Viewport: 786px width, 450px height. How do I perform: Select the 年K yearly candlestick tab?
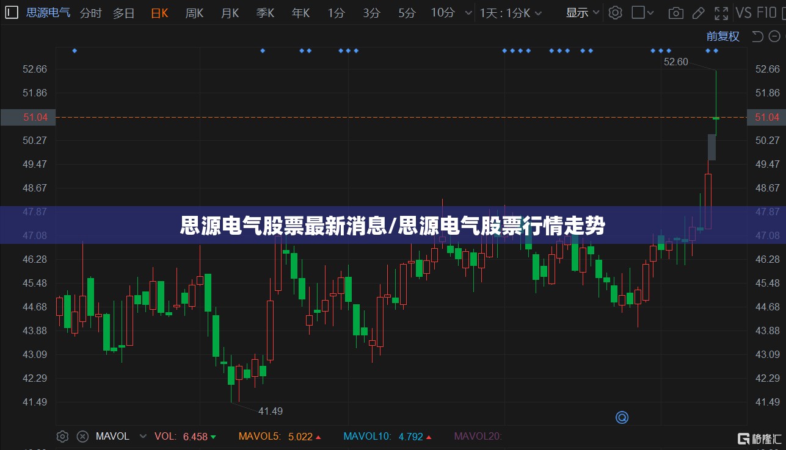click(301, 12)
